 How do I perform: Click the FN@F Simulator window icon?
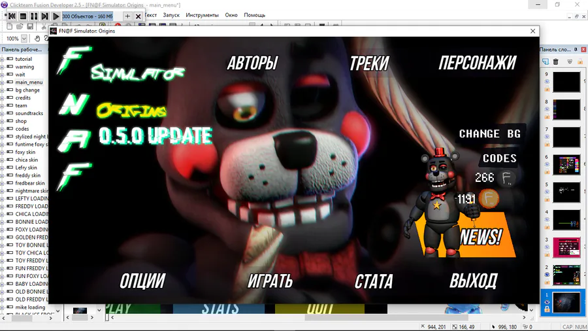(x=54, y=31)
